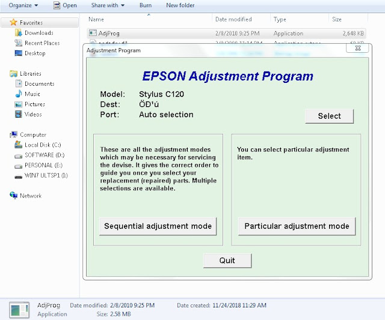This screenshot has width=385, height=320.
Task: Click the Favorites star icon
Action: (13, 22)
